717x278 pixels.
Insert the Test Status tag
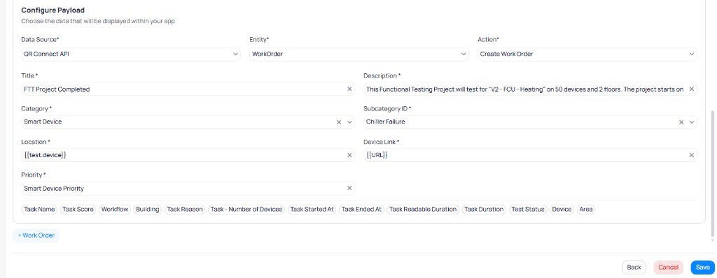click(528, 209)
